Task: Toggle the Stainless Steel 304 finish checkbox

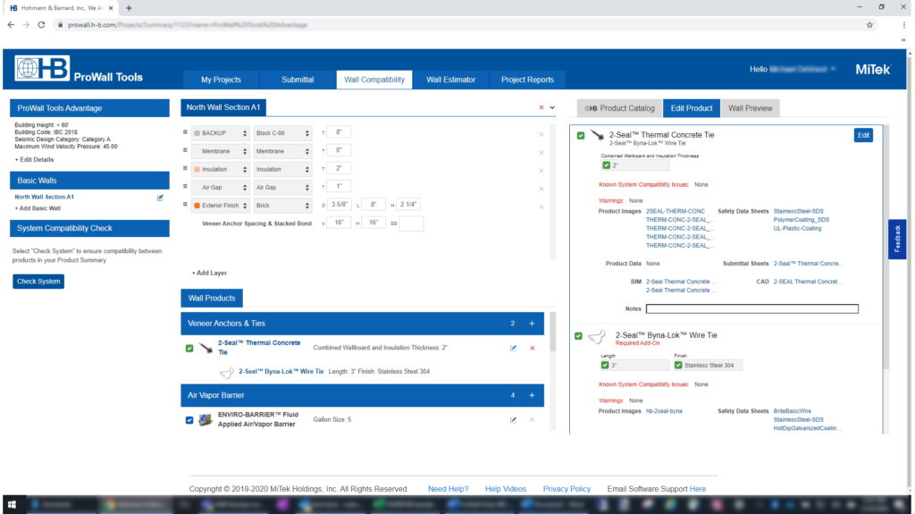Action: point(678,365)
